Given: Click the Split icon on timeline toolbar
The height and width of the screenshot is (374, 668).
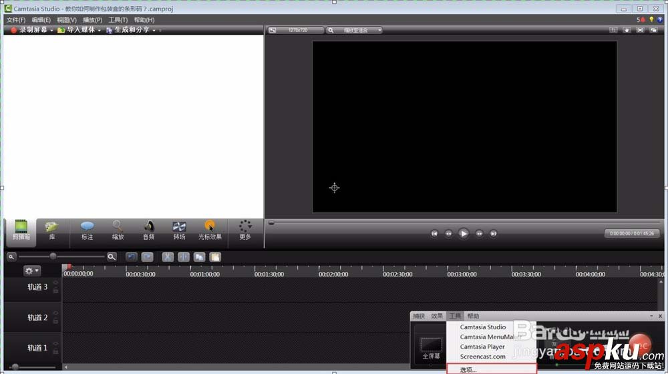Looking at the screenshot, I should tap(184, 257).
